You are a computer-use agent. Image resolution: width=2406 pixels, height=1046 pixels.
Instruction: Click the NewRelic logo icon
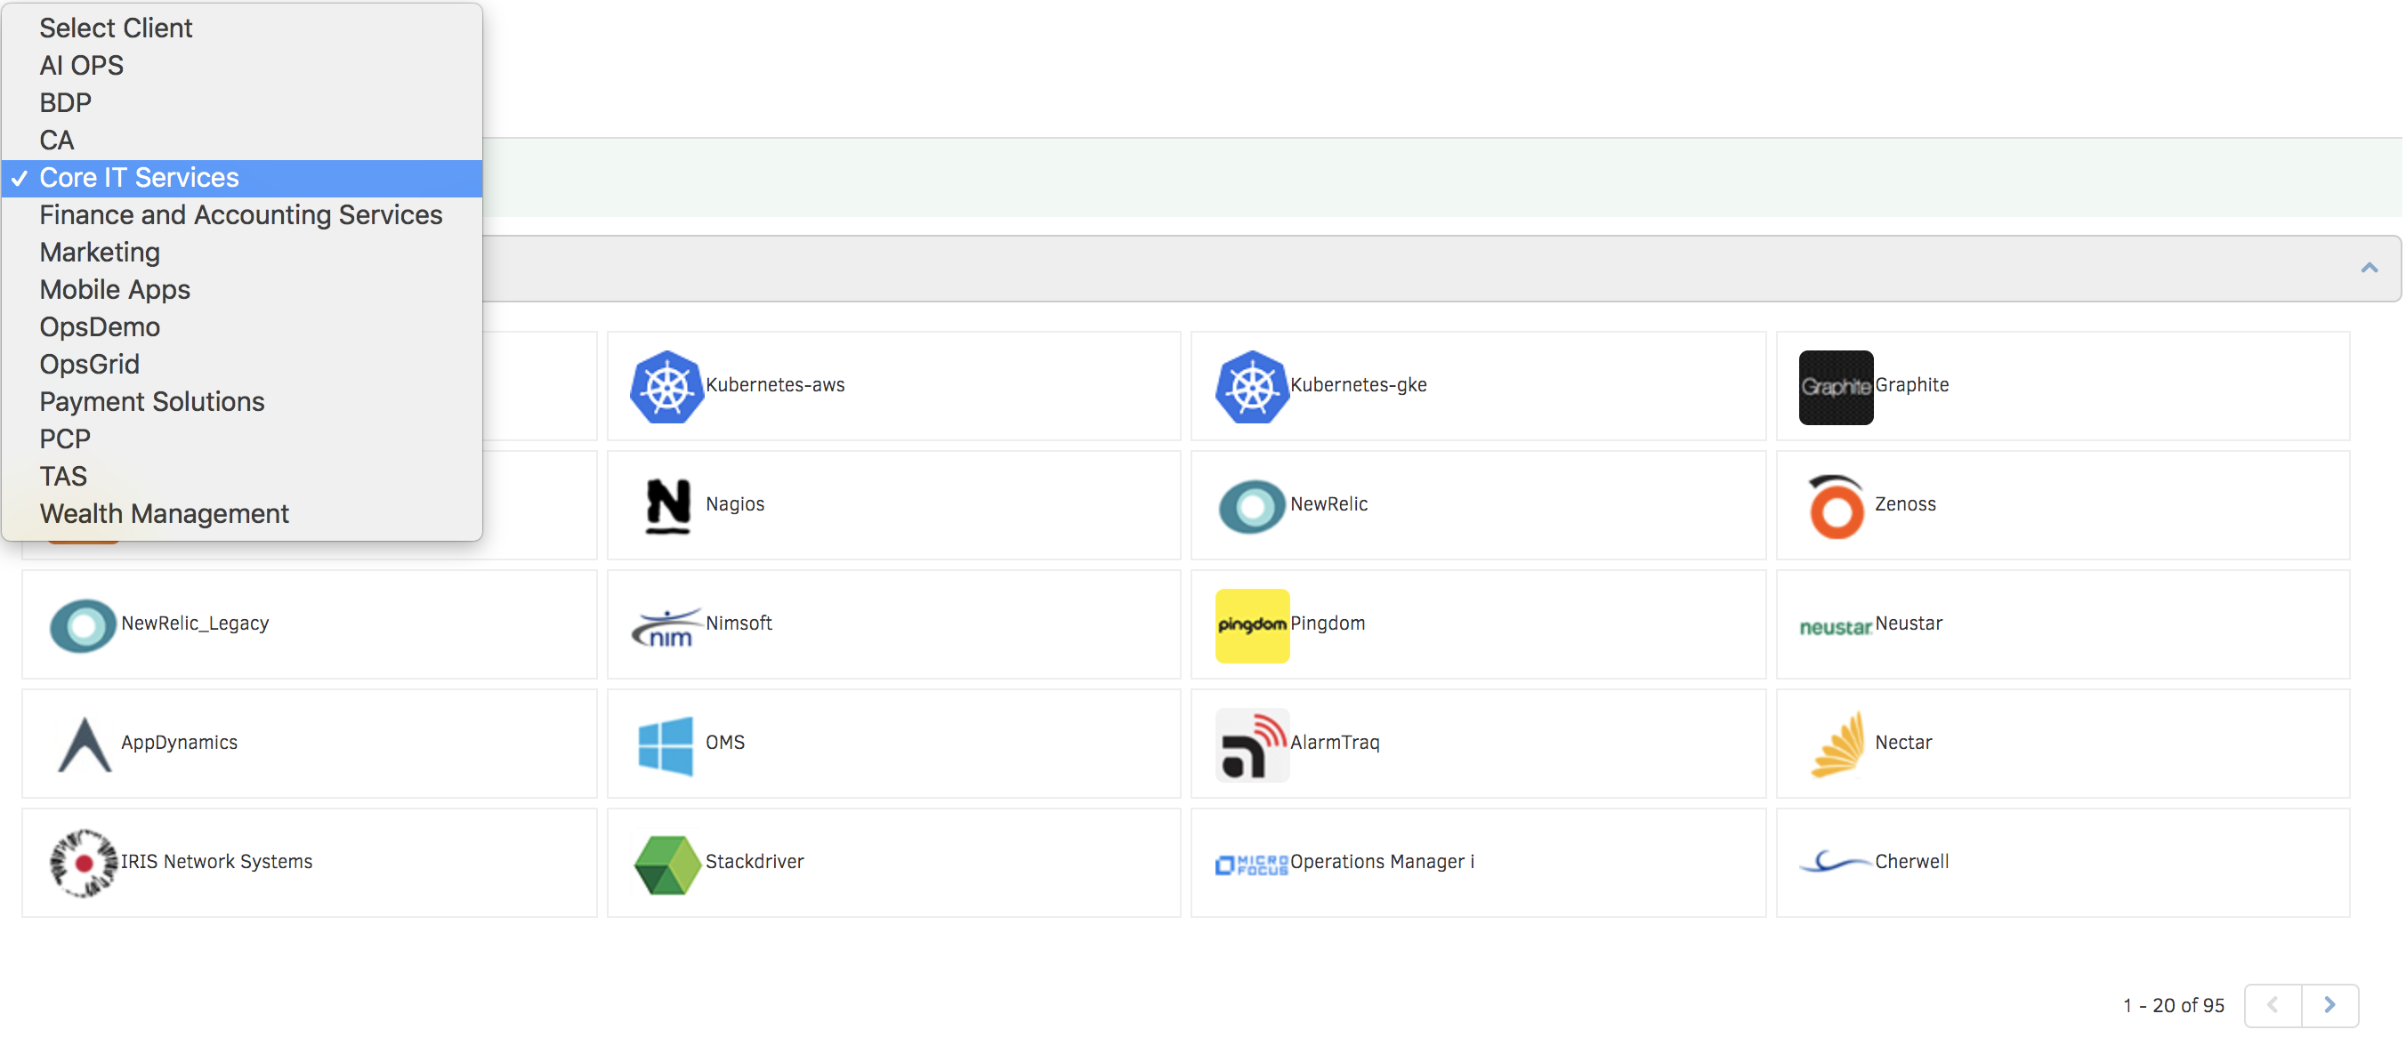click(x=1252, y=506)
